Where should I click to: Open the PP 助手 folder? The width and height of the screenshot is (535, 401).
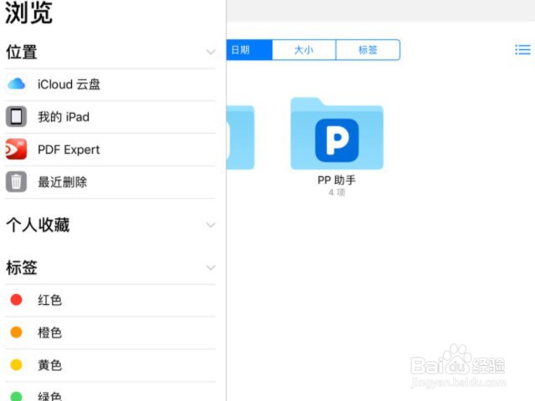[337, 134]
